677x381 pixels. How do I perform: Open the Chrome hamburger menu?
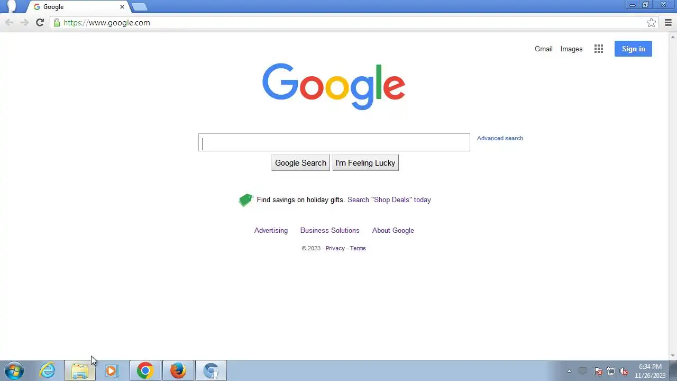668,22
